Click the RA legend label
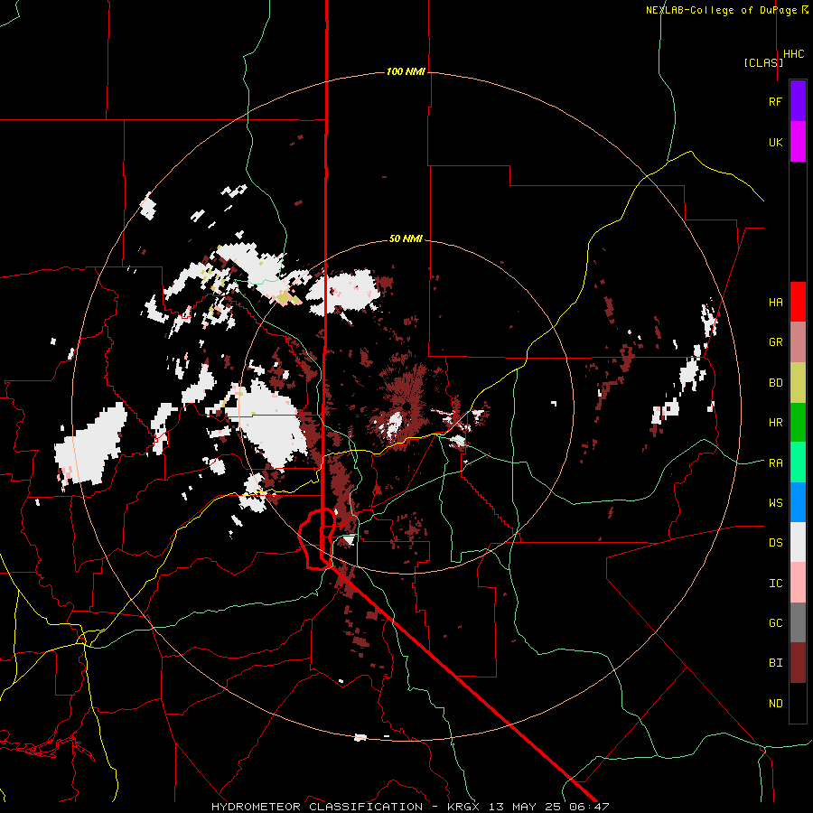The width and height of the screenshot is (813, 813). tap(775, 463)
